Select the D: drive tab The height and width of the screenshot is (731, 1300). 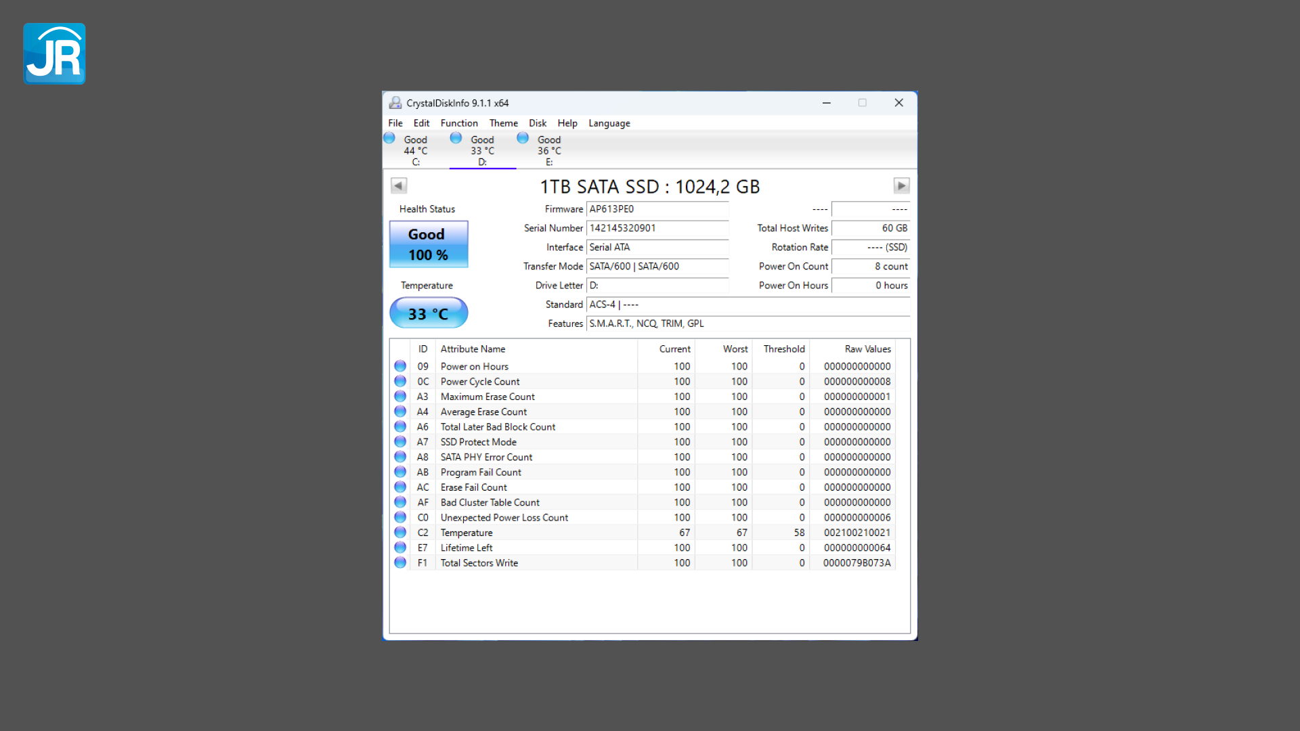482,150
